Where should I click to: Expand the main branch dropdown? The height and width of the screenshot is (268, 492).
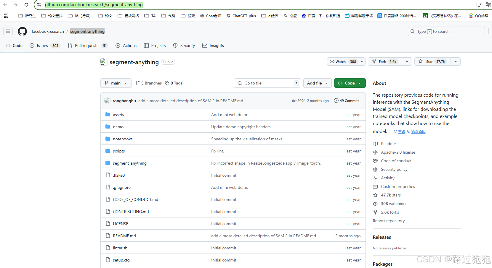coord(116,83)
